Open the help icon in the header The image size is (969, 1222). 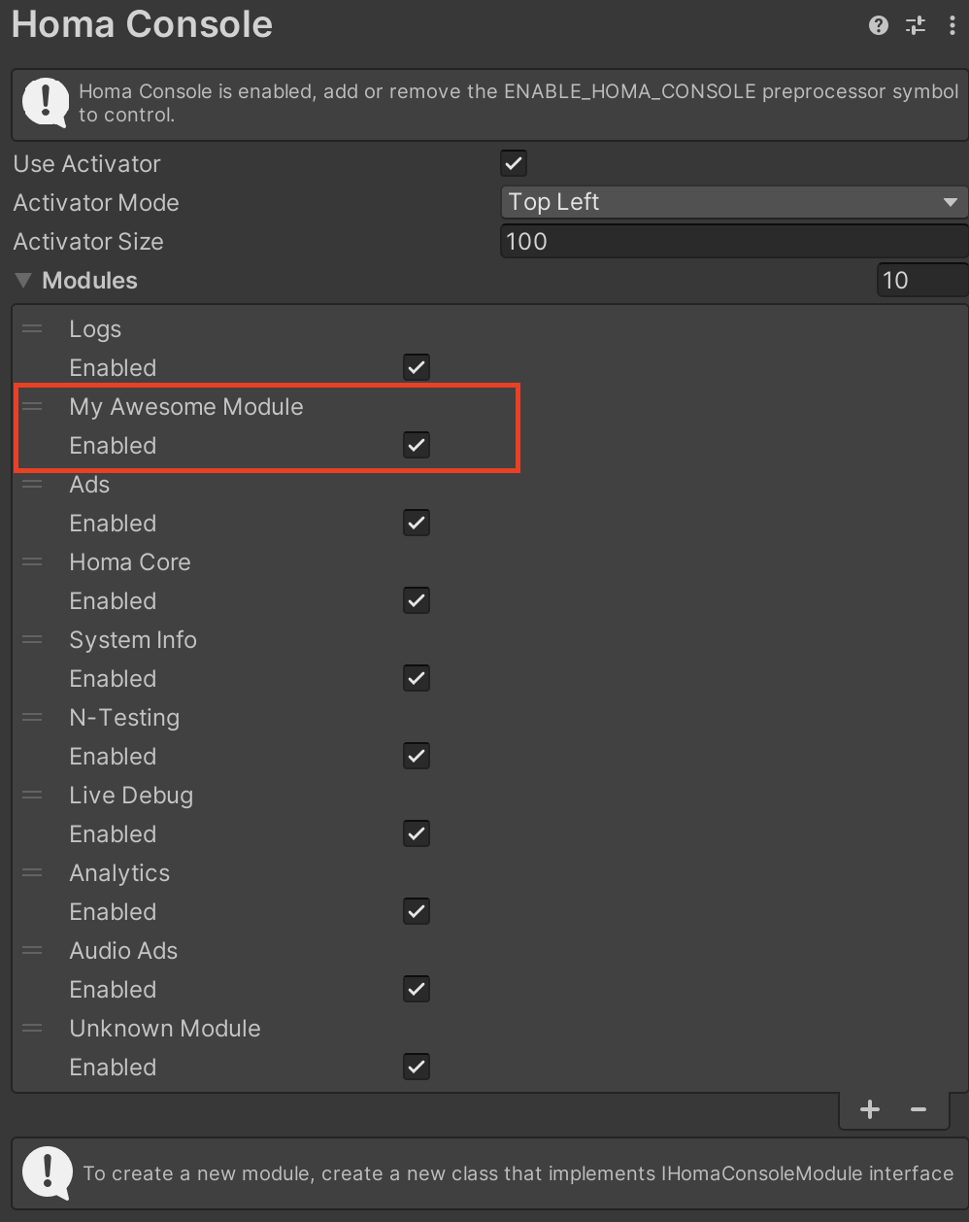pyautogui.click(x=879, y=26)
